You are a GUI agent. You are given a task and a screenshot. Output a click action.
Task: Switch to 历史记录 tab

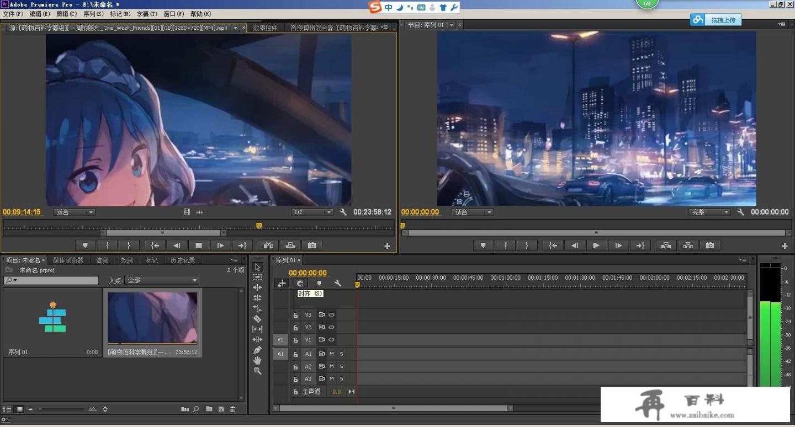[x=183, y=260]
